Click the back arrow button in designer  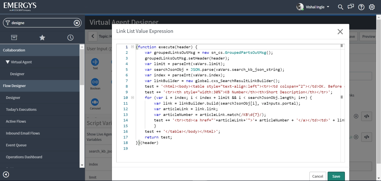93,36
